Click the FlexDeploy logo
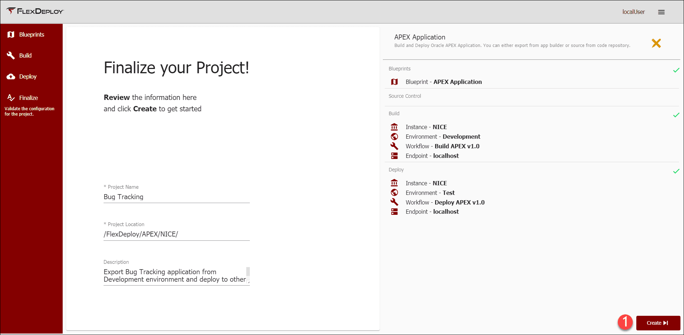Viewport: 684px width, 335px height. point(35,11)
